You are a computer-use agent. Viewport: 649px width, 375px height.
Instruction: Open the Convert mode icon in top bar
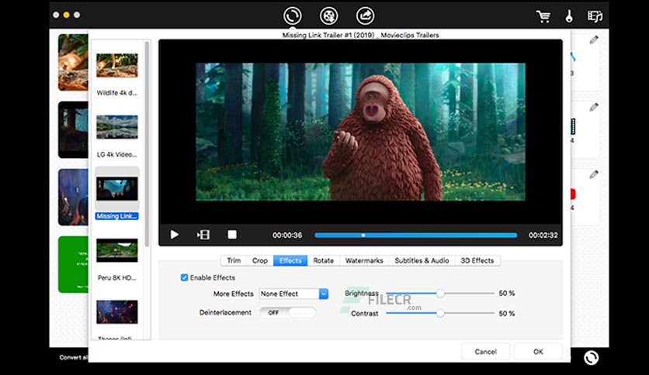[292, 15]
